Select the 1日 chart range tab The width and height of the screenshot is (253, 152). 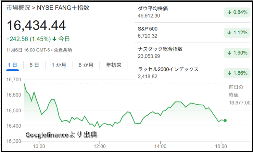[12, 65]
